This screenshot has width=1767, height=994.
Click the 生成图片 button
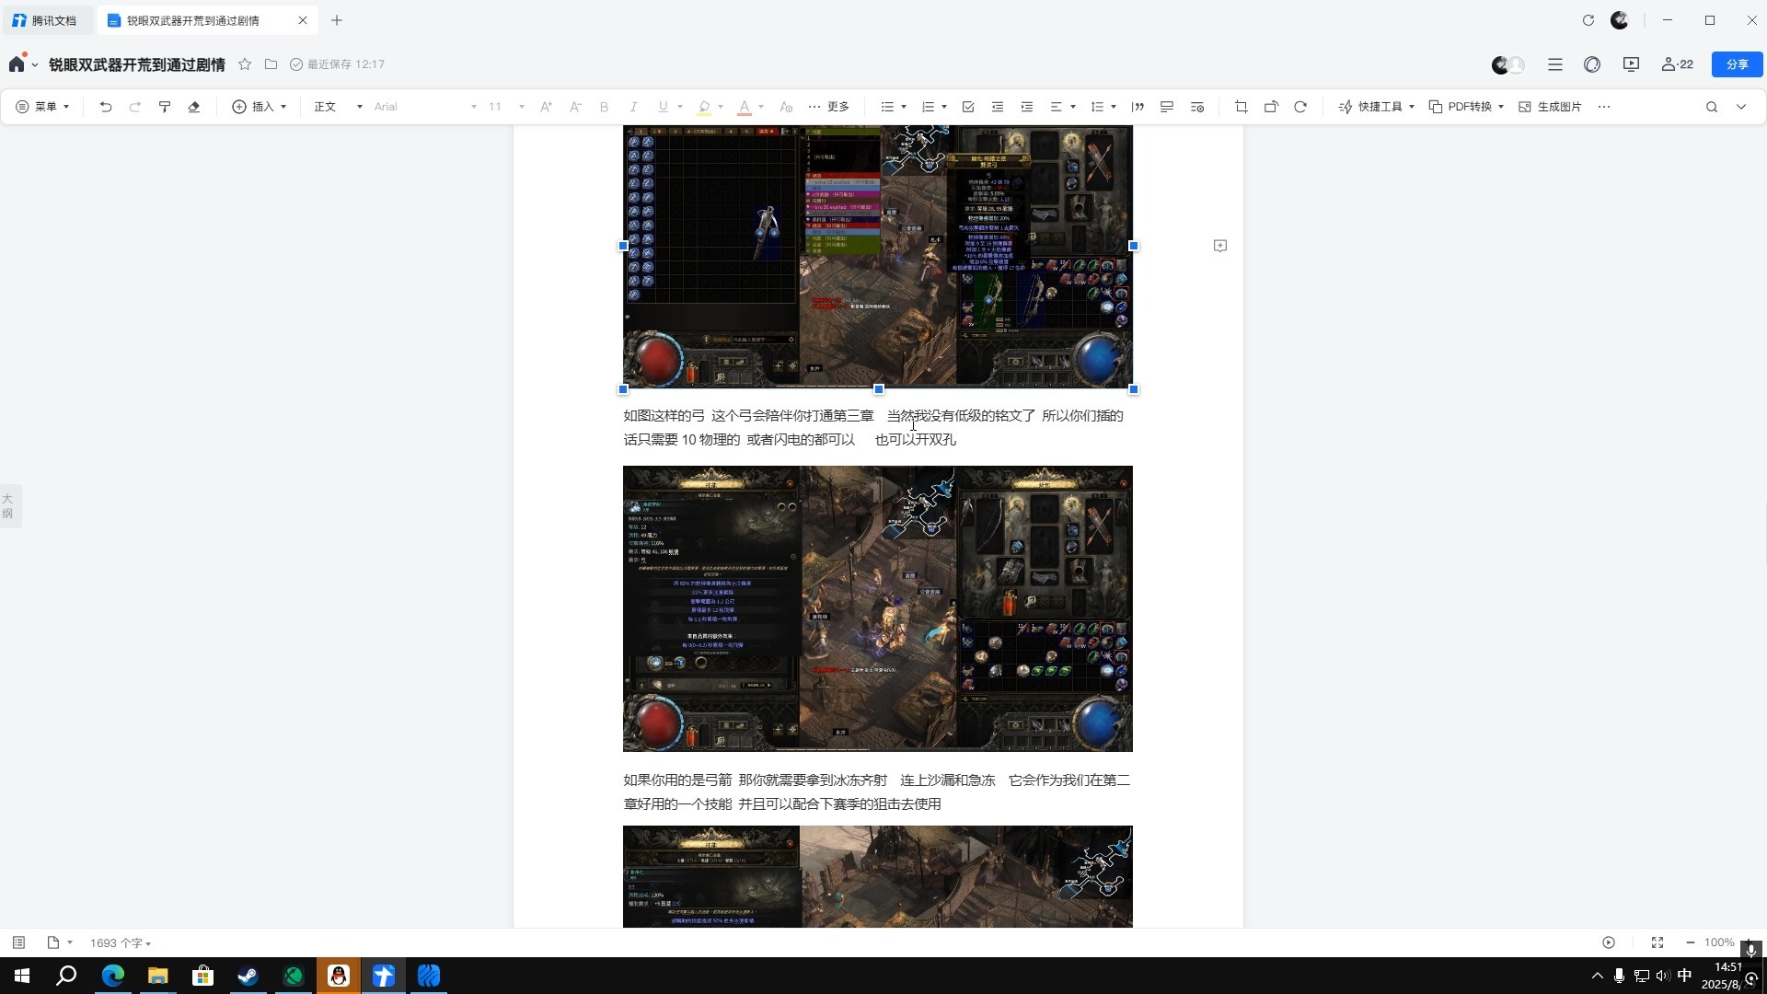[x=1550, y=107]
